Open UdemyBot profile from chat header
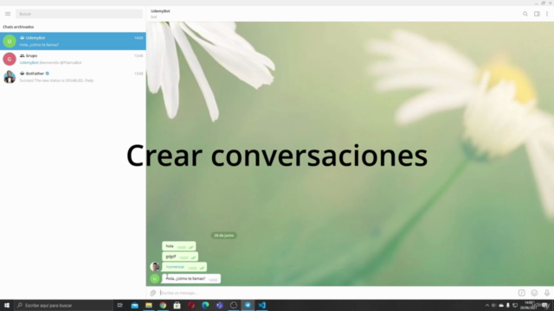554x311 pixels. (x=160, y=14)
